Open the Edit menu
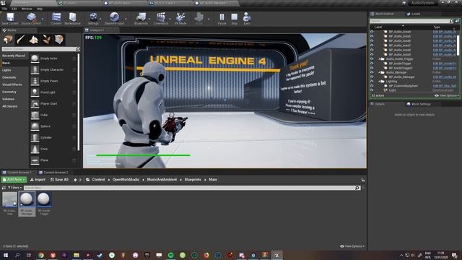Screen dimensions: 462x260 [x=14, y=9]
